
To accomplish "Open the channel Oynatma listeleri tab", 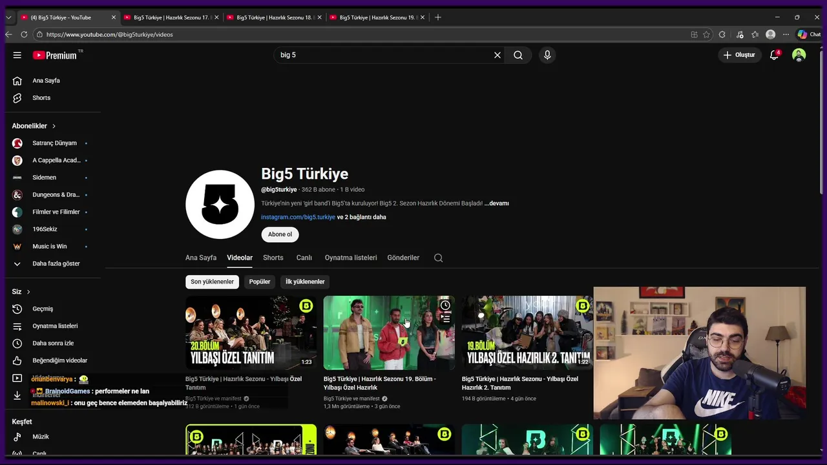I will (x=351, y=258).
